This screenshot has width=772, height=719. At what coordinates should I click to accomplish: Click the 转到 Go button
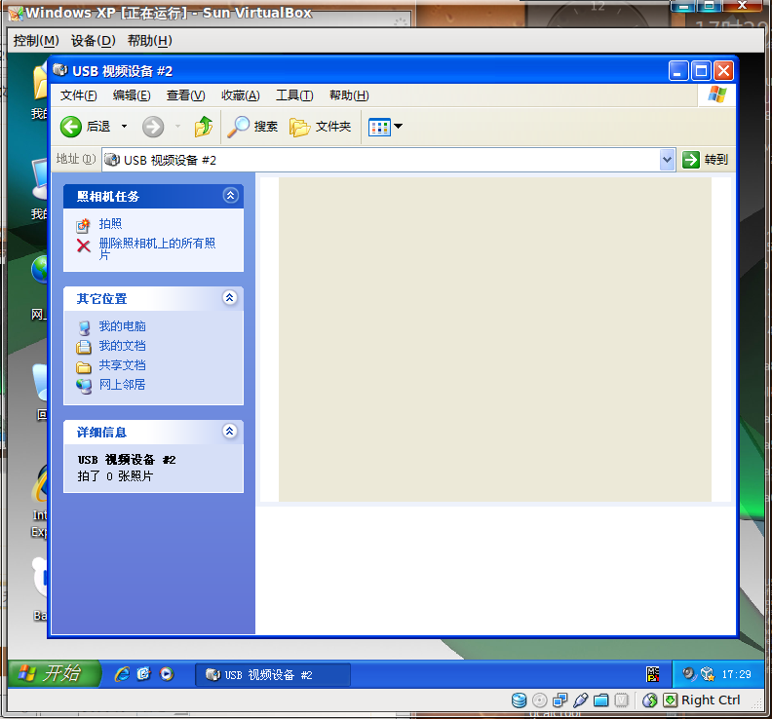[x=705, y=160]
